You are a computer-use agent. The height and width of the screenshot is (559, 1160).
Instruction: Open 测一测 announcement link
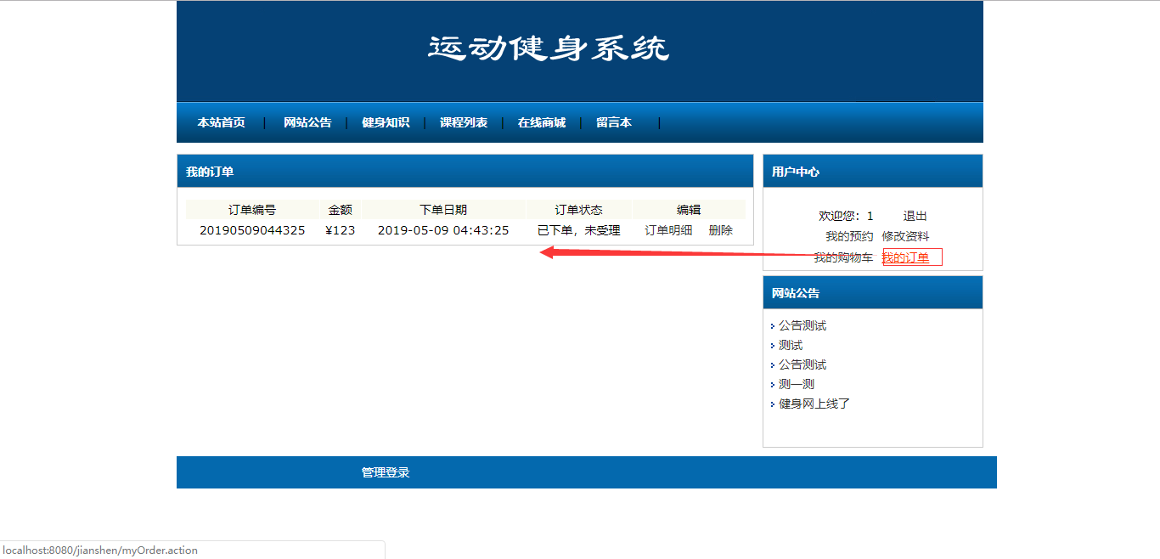click(797, 384)
